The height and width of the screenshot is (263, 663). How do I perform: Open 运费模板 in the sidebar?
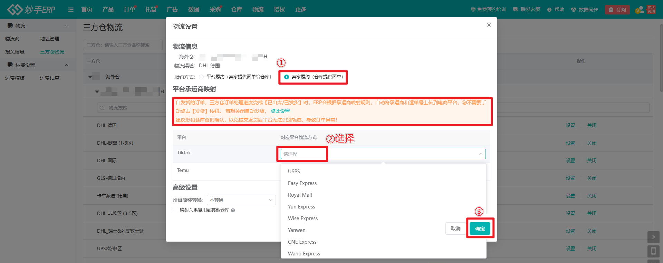[x=15, y=78]
